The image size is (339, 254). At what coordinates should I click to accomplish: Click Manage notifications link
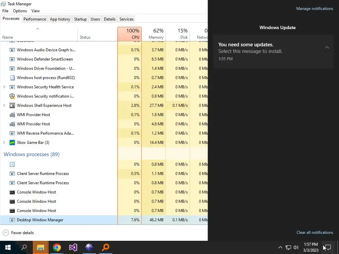(x=315, y=9)
